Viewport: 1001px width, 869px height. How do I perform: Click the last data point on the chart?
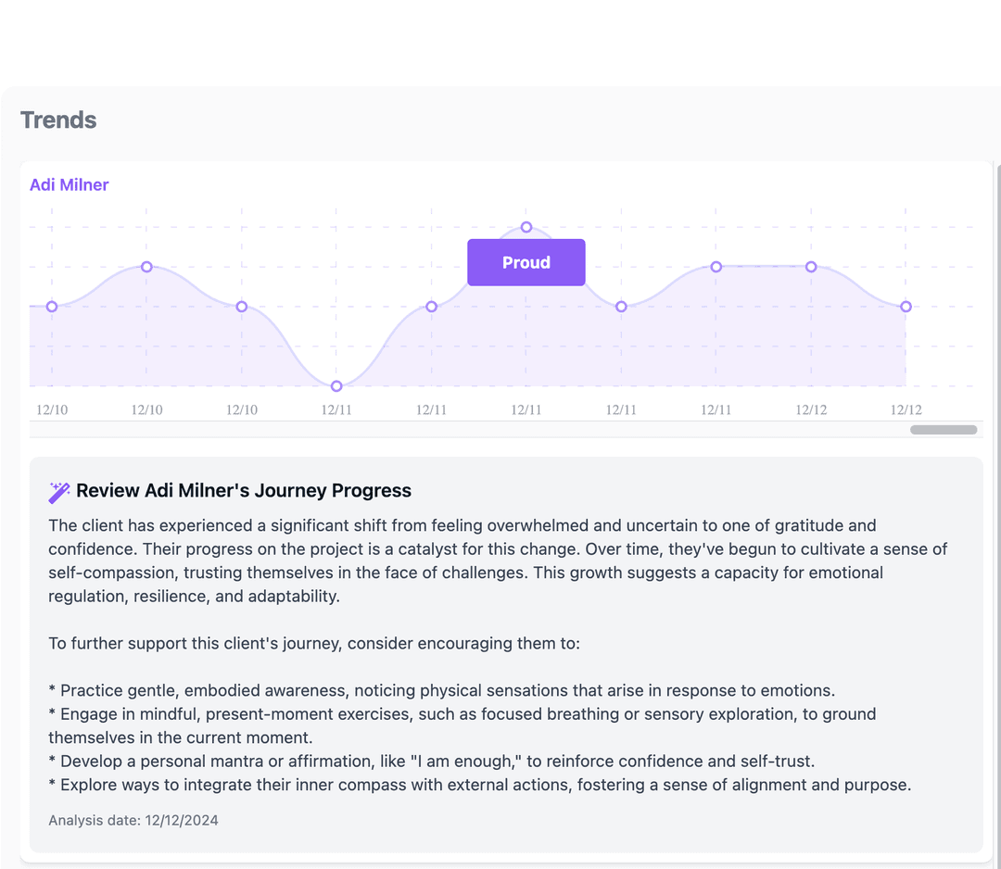(906, 307)
